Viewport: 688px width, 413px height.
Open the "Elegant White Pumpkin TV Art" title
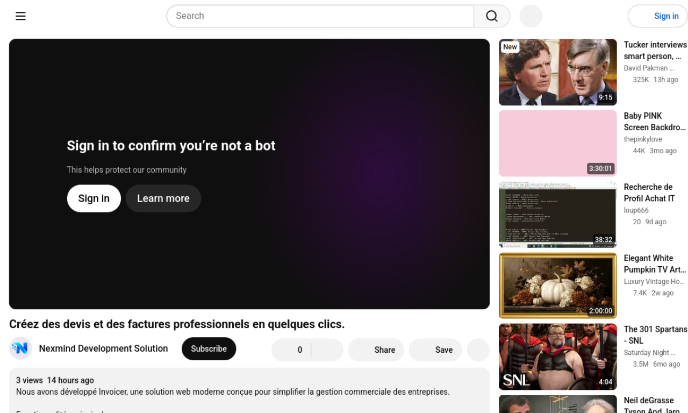click(x=655, y=264)
